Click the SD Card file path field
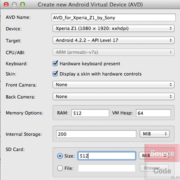 (x=107, y=168)
